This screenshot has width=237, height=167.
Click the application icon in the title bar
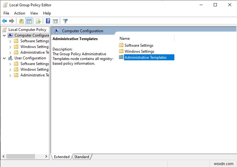tap(5, 5)
